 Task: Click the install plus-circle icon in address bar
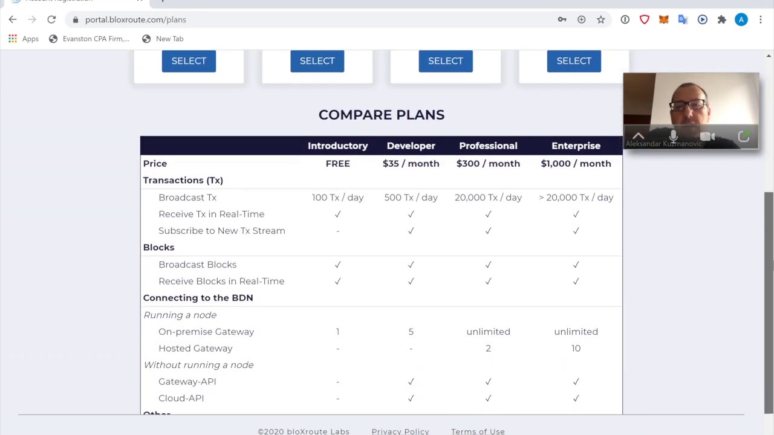(x=582, y=20)
